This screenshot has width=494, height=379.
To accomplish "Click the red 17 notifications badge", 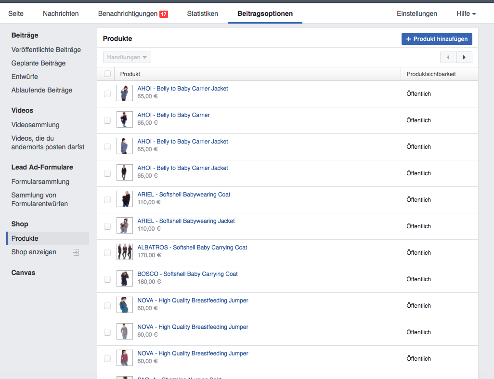I will (x=164, y=14).
